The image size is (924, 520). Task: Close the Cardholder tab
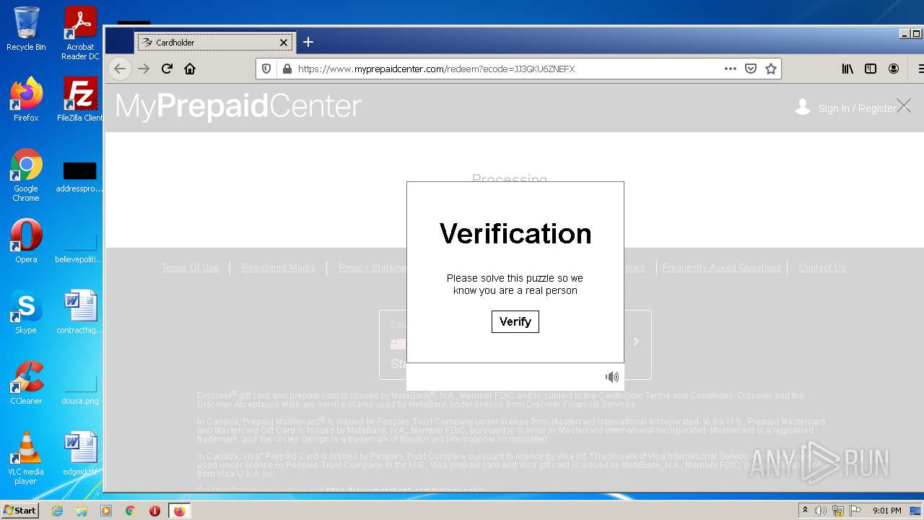click(284, 43)
